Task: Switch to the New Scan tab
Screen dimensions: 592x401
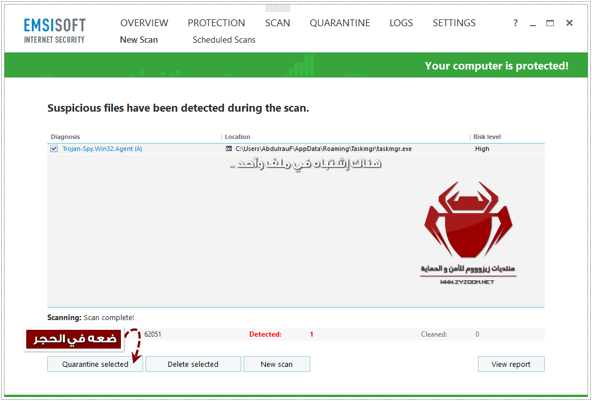Action: [x=139, y=40]
